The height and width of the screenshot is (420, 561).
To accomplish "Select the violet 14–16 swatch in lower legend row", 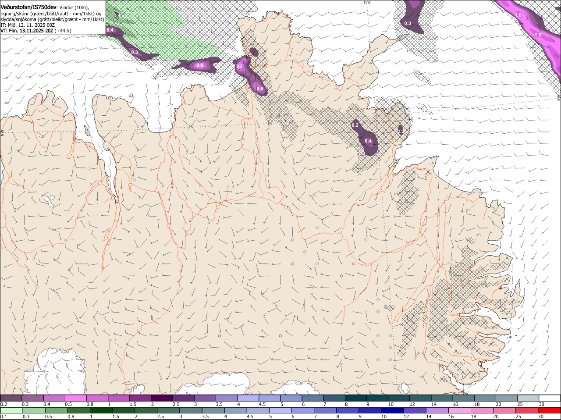I will 437,410.
